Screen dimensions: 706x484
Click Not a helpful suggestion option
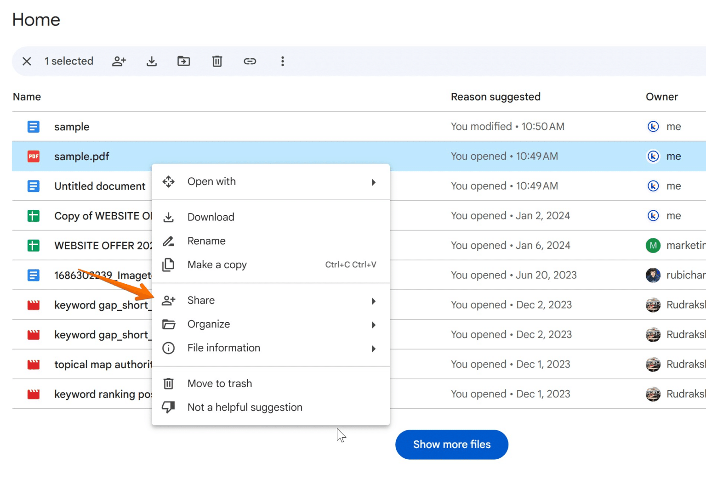click(x=245, y=407)
